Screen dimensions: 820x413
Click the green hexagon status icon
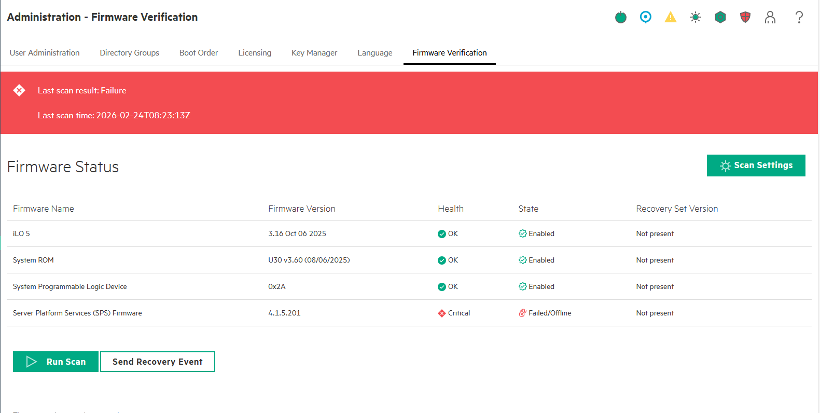[720, 18]
